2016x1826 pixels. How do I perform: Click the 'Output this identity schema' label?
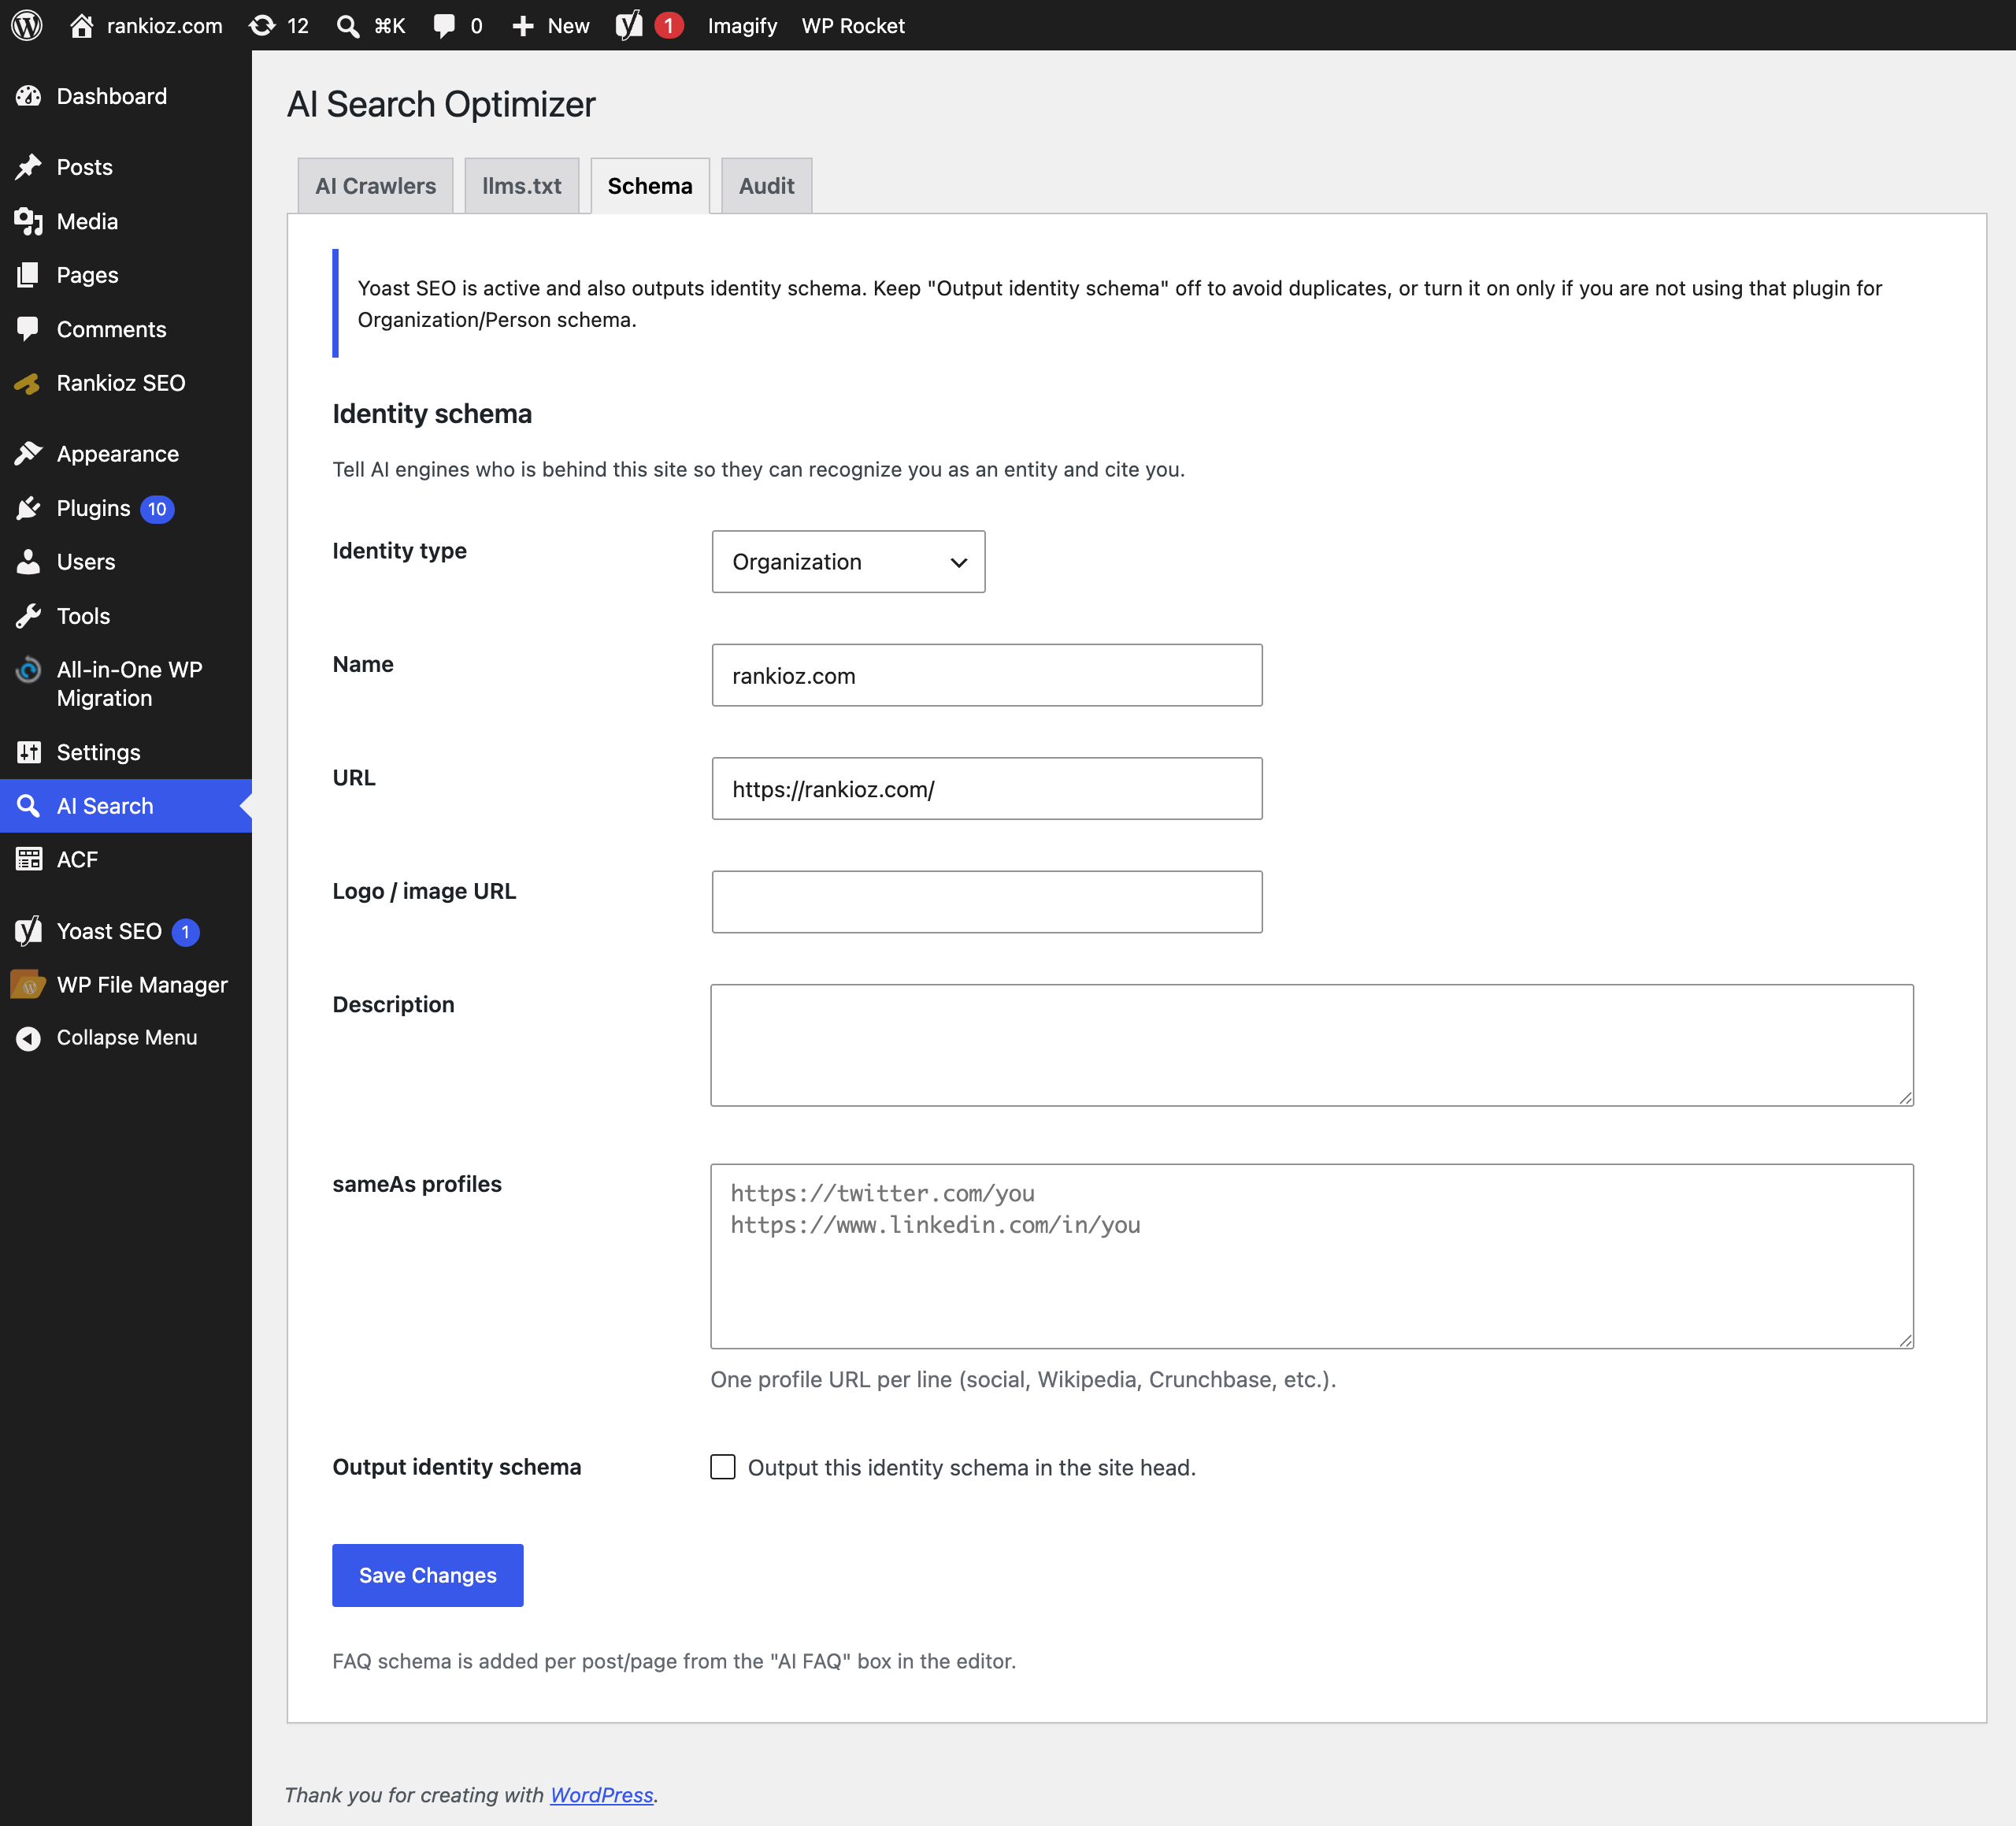tap(972, 1467)
